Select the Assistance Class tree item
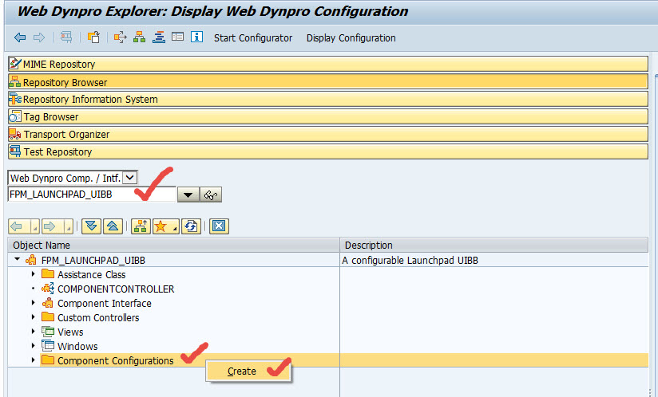This screenshot has width=658, height=397. tap(92, 275)
